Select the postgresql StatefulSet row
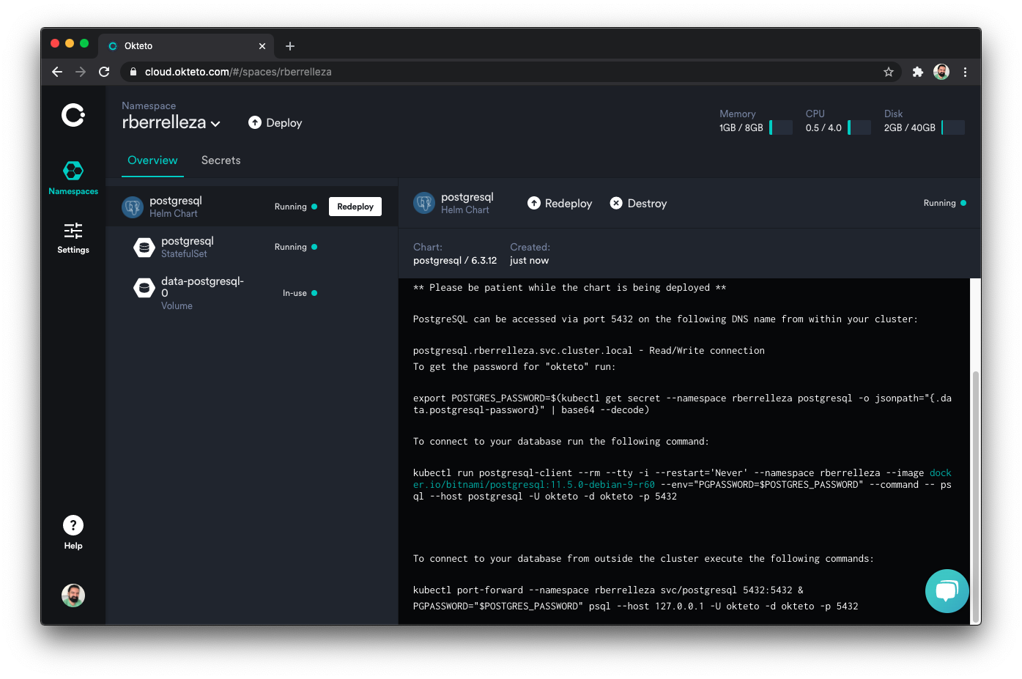 (x=252, y=248)
